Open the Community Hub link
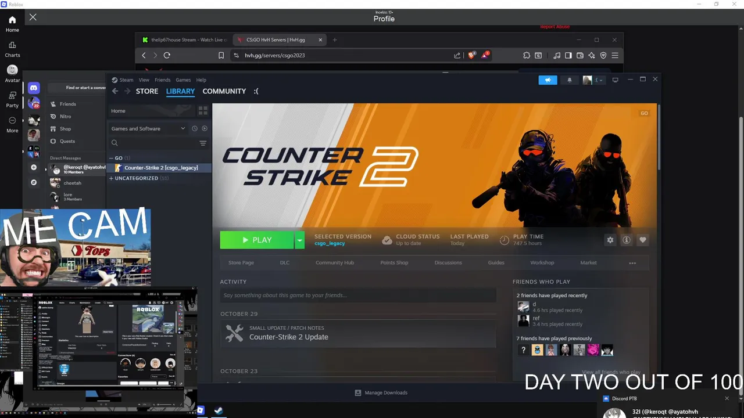 (x=335, y=262)
